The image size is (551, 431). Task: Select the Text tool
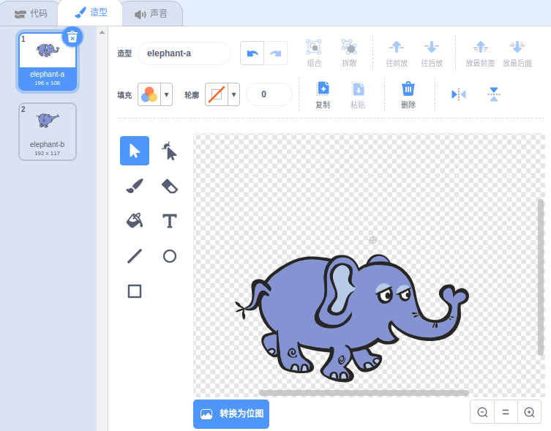click(x=170, y=221)
